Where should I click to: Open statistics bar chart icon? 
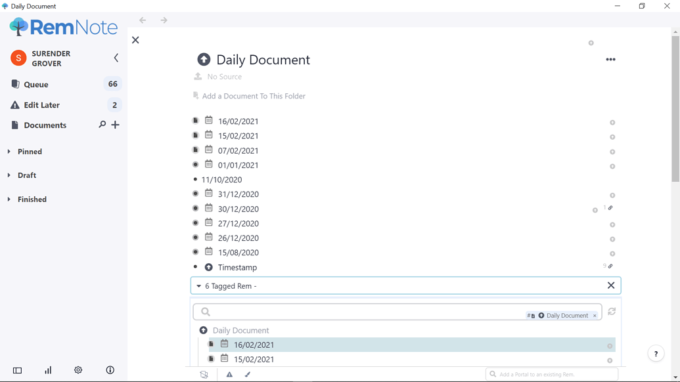(x=48, y=370)
